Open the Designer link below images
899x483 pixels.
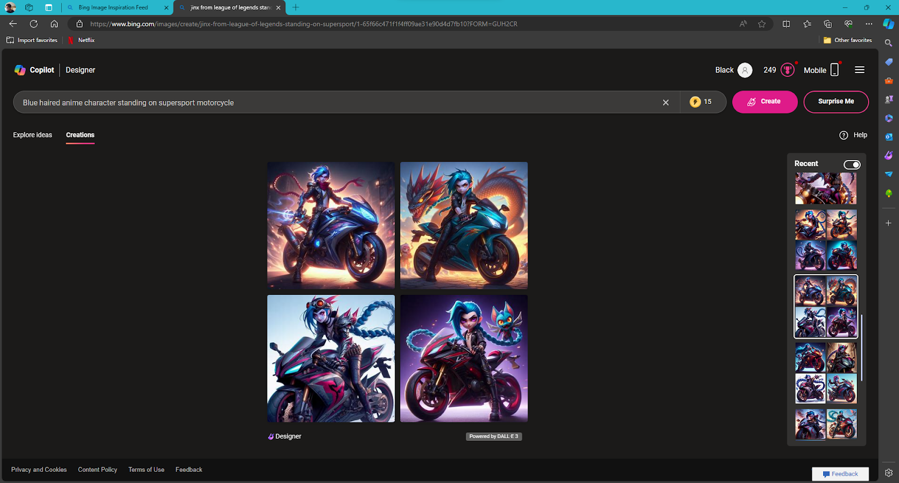pyautogui.click(x=285, y=436)
